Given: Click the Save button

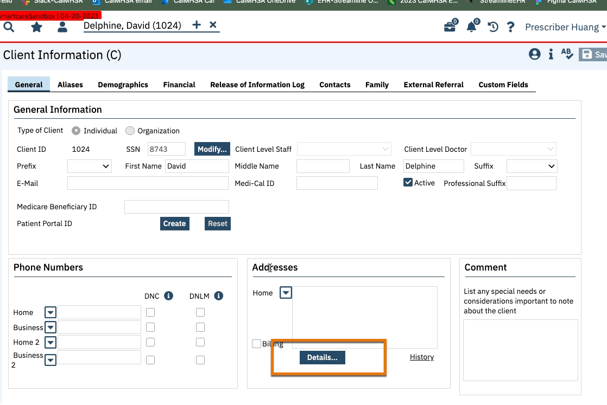Looking at the screenshot, I should (x=593, y=55).
